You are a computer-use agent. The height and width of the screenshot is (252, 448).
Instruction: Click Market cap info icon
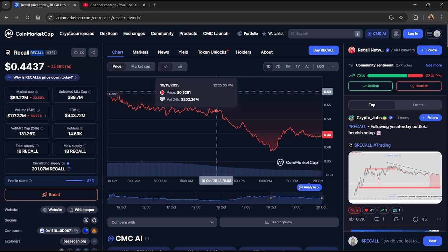point(37,92)
